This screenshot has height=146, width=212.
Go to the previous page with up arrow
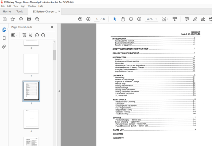pos(80,19)
